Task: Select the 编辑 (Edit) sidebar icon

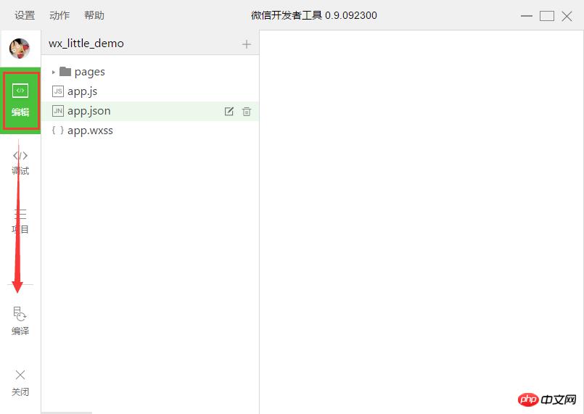Action: click(20, 100)
